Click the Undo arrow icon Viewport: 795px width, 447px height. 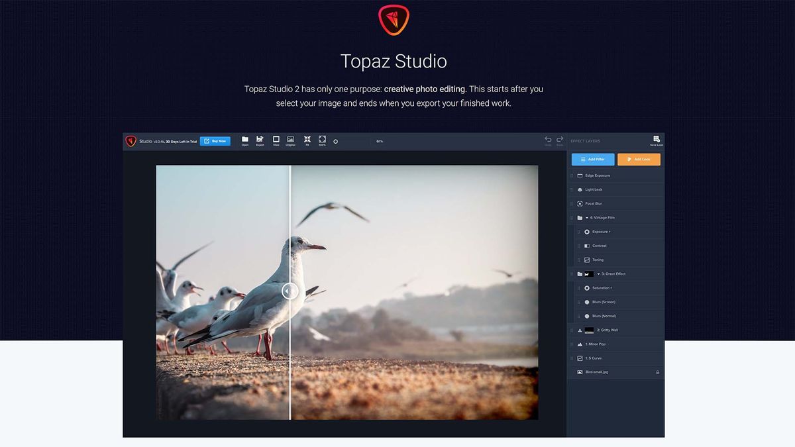click(x=548, y=139)
